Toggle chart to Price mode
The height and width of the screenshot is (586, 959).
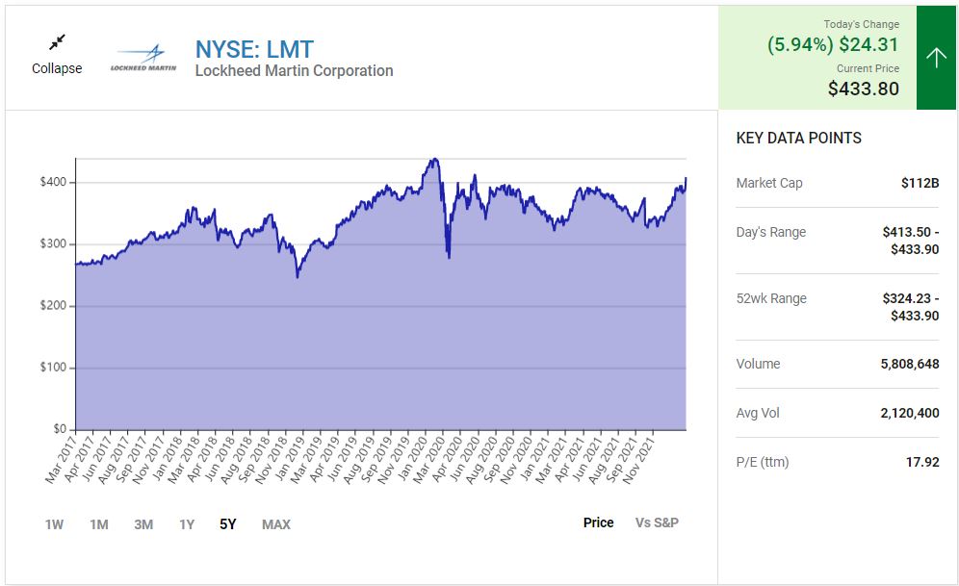coord(598,522)
